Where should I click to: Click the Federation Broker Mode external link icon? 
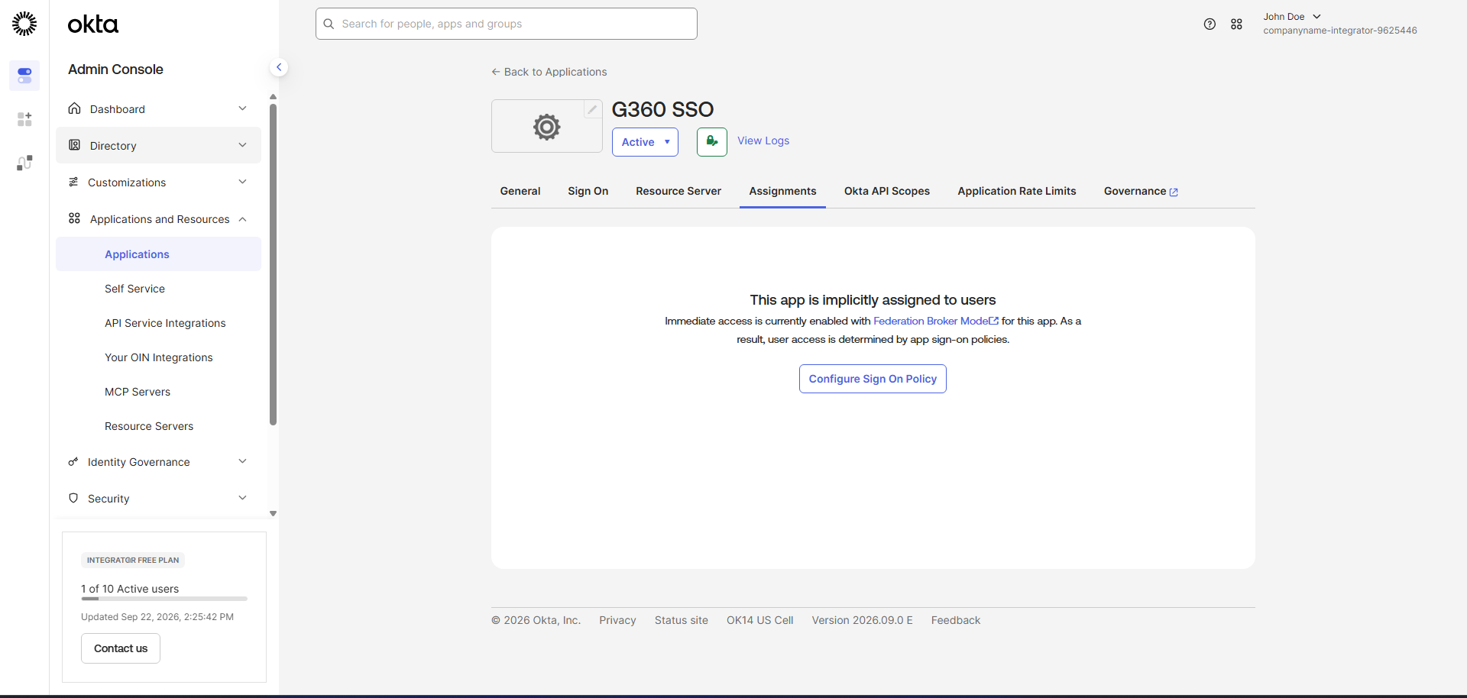click(x=994, y=321)
